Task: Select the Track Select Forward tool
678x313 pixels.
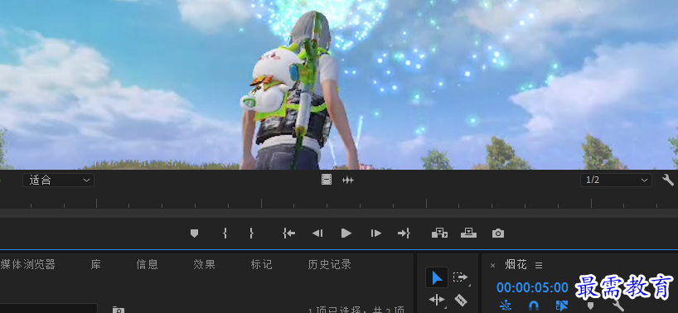Action: tap(461, 277)
